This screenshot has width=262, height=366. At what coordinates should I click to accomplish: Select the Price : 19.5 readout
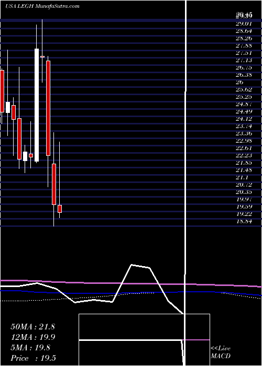click(32, 358)
